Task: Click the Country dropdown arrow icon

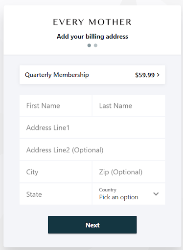Action: point(156,194)
